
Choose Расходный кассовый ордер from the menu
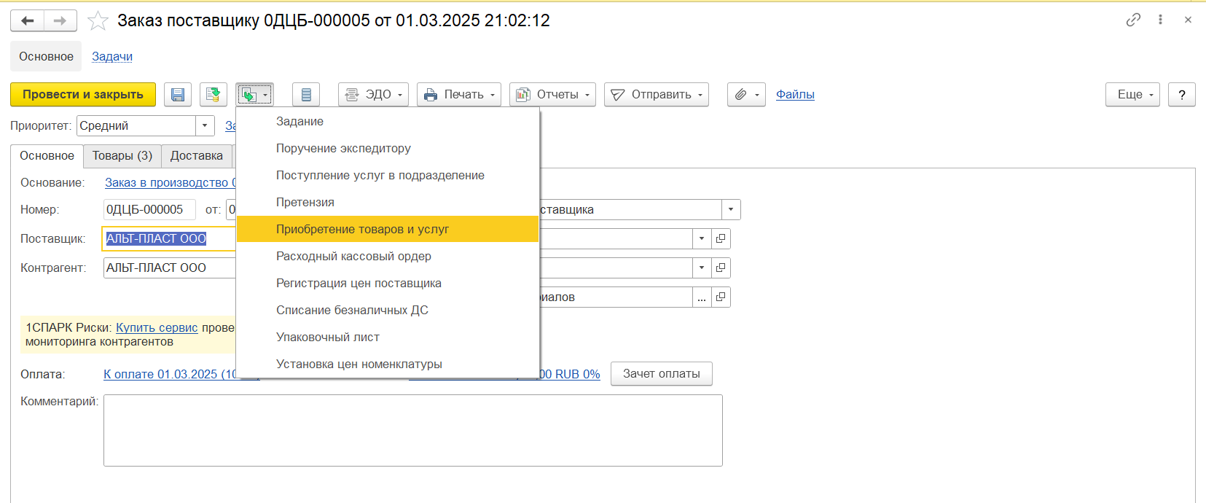point(353,256)
